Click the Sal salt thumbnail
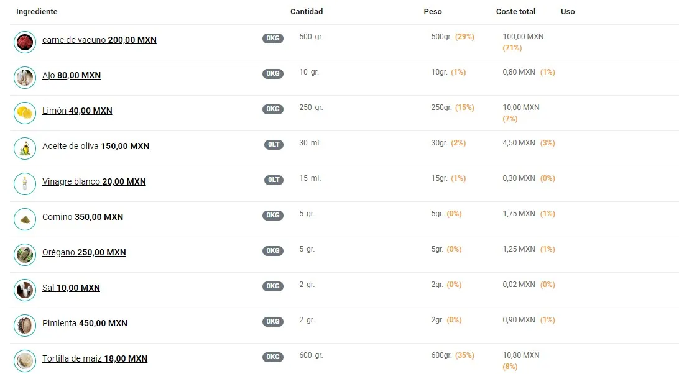679x374 pixels. point(25,291)
